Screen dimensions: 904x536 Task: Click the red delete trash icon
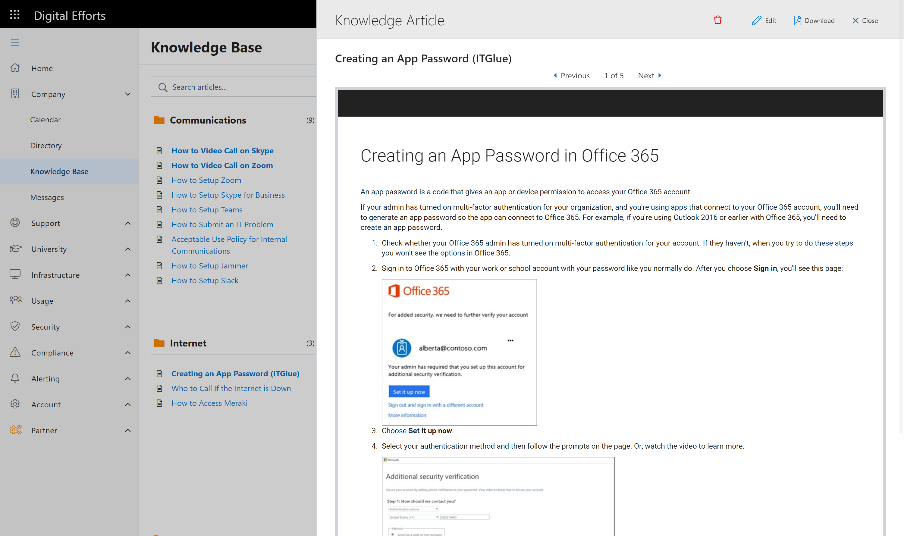click(717, 20)
